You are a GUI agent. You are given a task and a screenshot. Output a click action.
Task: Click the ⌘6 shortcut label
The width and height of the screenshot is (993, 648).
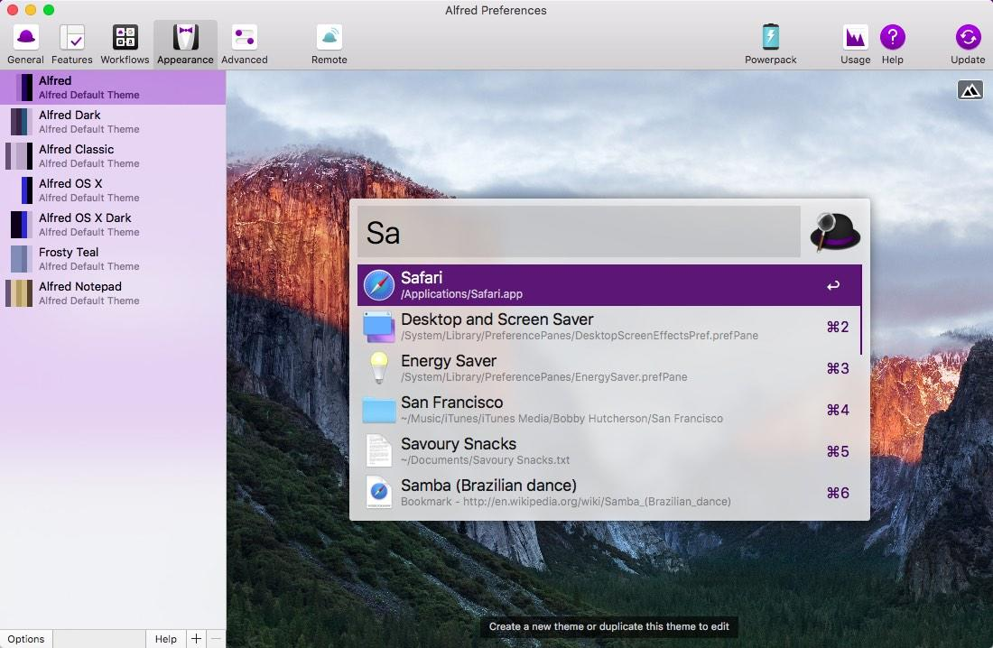(x=837, y=493)
